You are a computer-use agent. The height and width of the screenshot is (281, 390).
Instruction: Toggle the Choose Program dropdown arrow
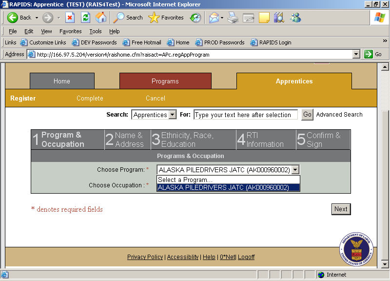[x=295, y=170]
